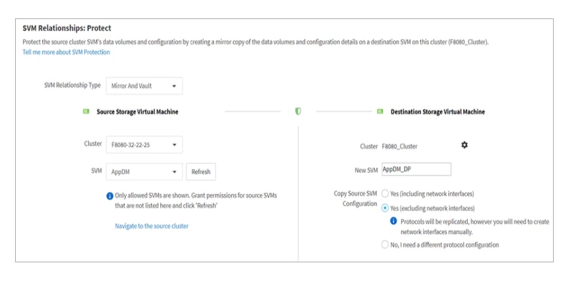Follow 'Navigate to the source cluster' link

pyautogui.click(x=152, y=226)
